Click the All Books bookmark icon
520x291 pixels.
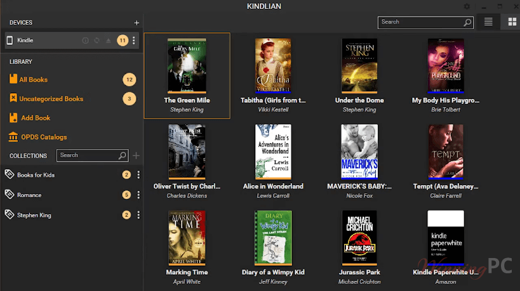click(x=13, y=79)
